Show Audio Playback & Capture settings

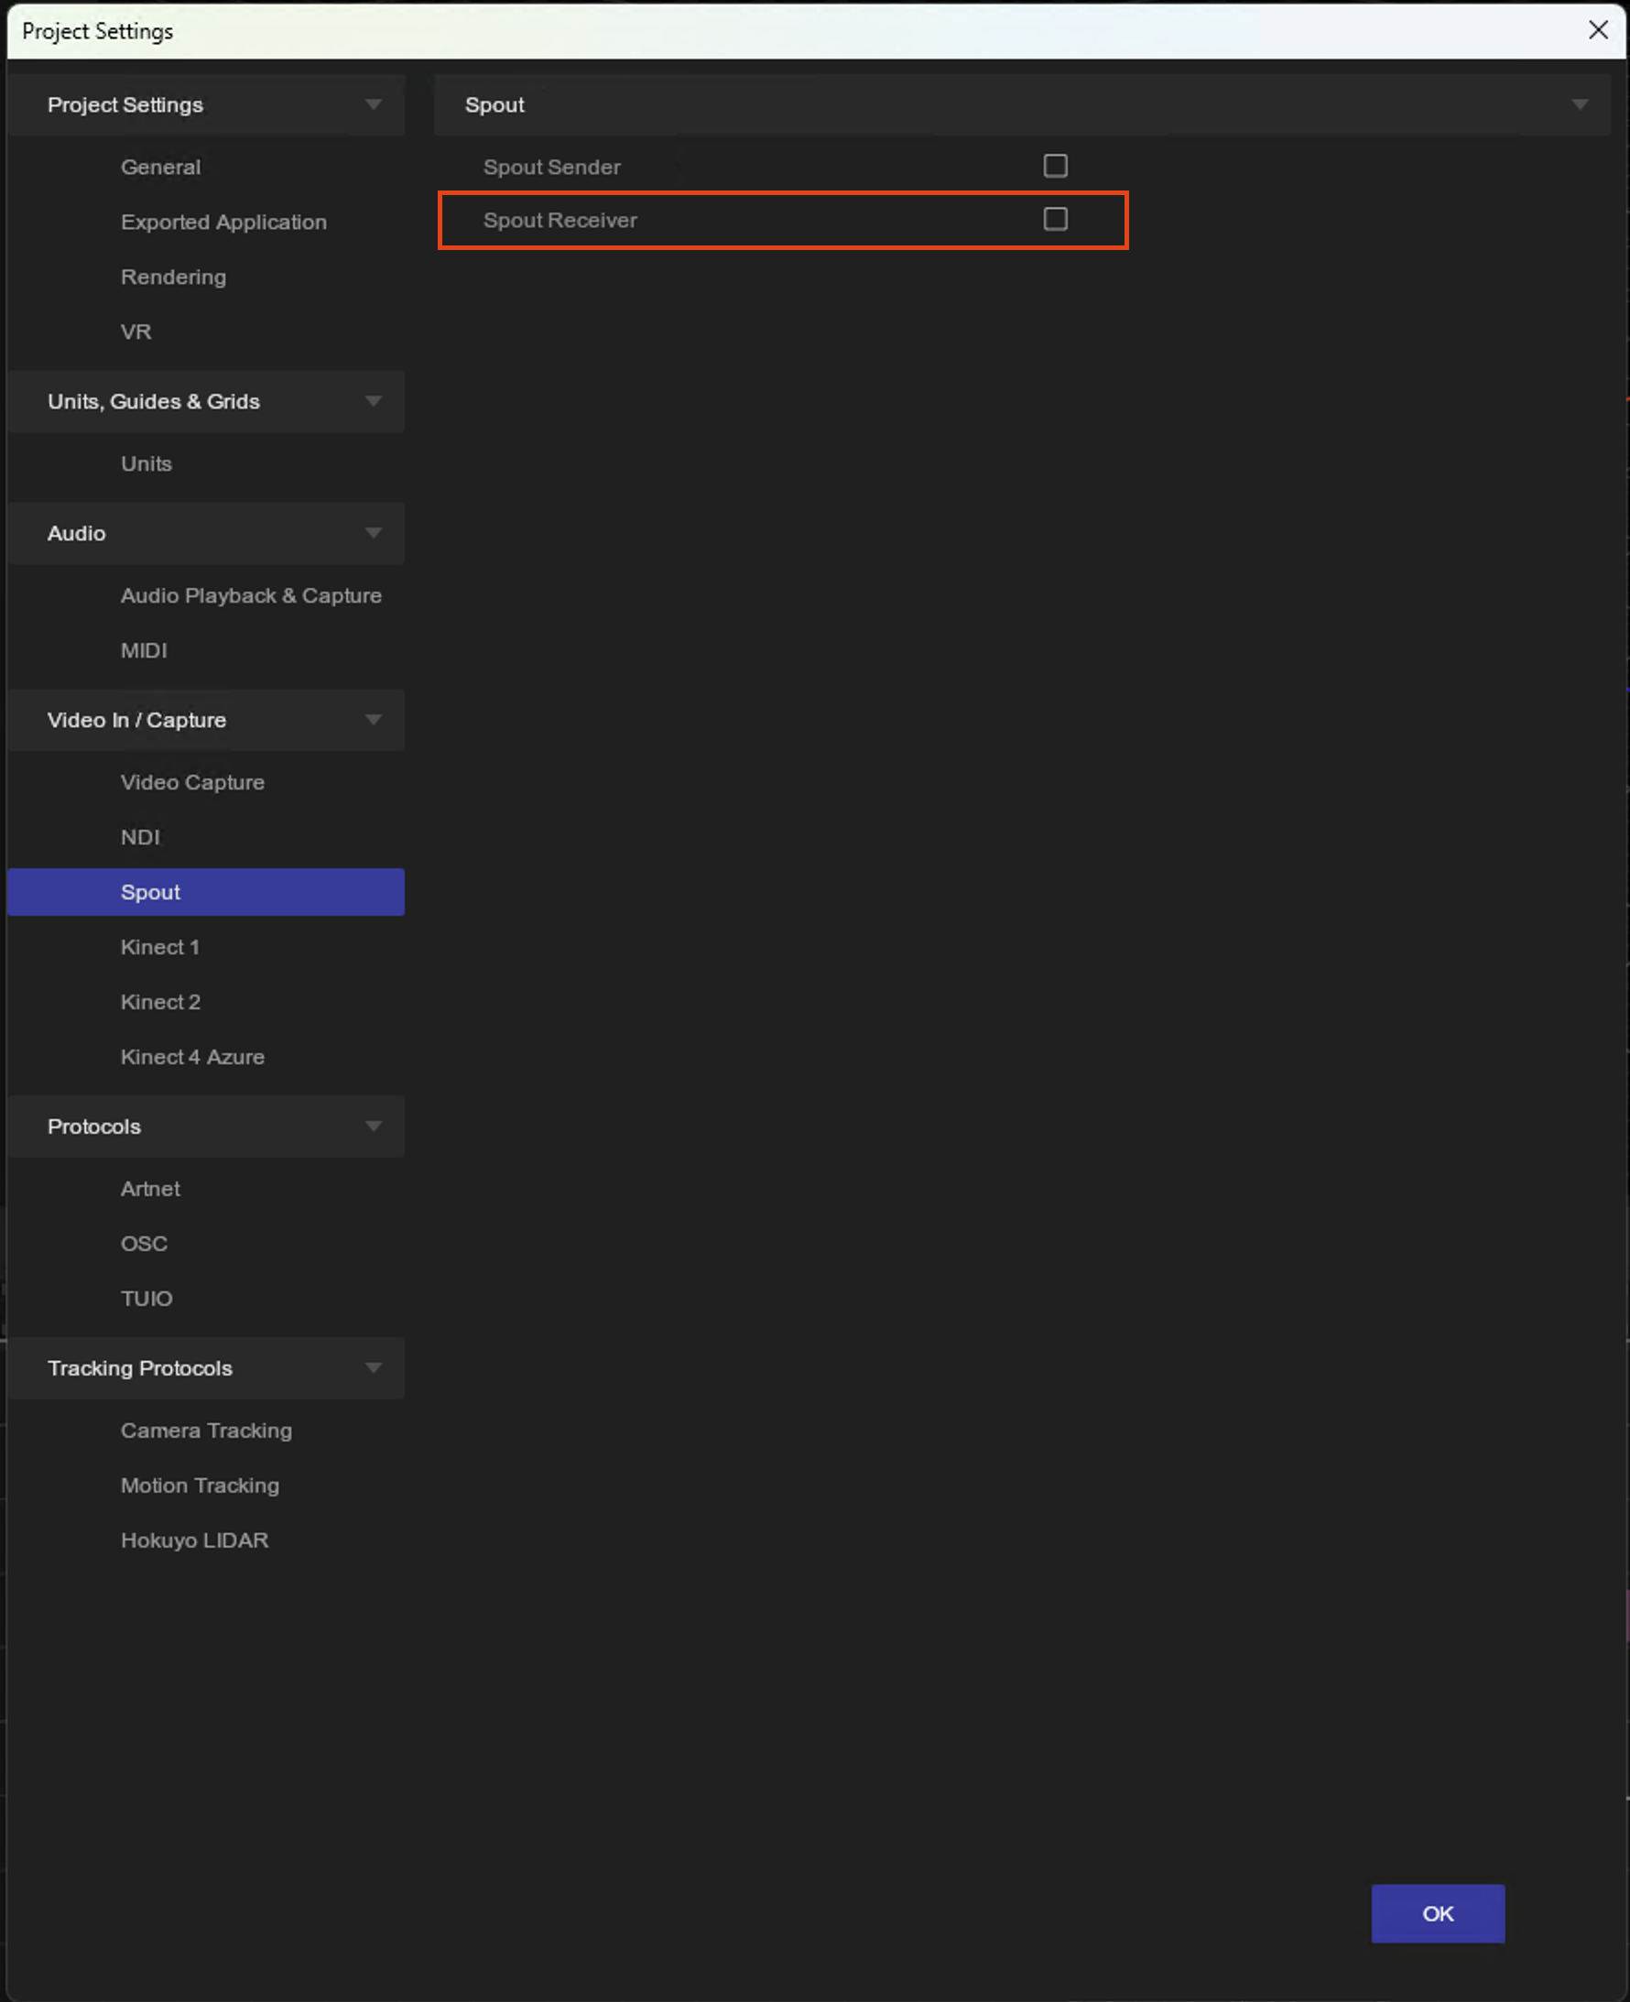tap(251, 595)
